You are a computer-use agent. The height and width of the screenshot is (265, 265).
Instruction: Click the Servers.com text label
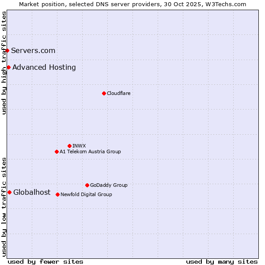click(x=33, y=50)
